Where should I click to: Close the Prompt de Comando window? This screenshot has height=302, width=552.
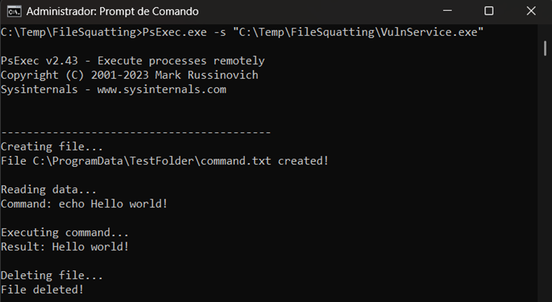tap(530, 11)
